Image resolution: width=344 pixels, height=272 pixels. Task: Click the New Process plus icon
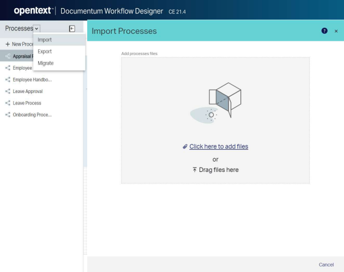point(7,44)
